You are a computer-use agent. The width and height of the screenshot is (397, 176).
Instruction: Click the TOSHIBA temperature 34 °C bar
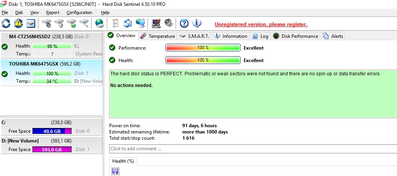click(x=52, y=81)
